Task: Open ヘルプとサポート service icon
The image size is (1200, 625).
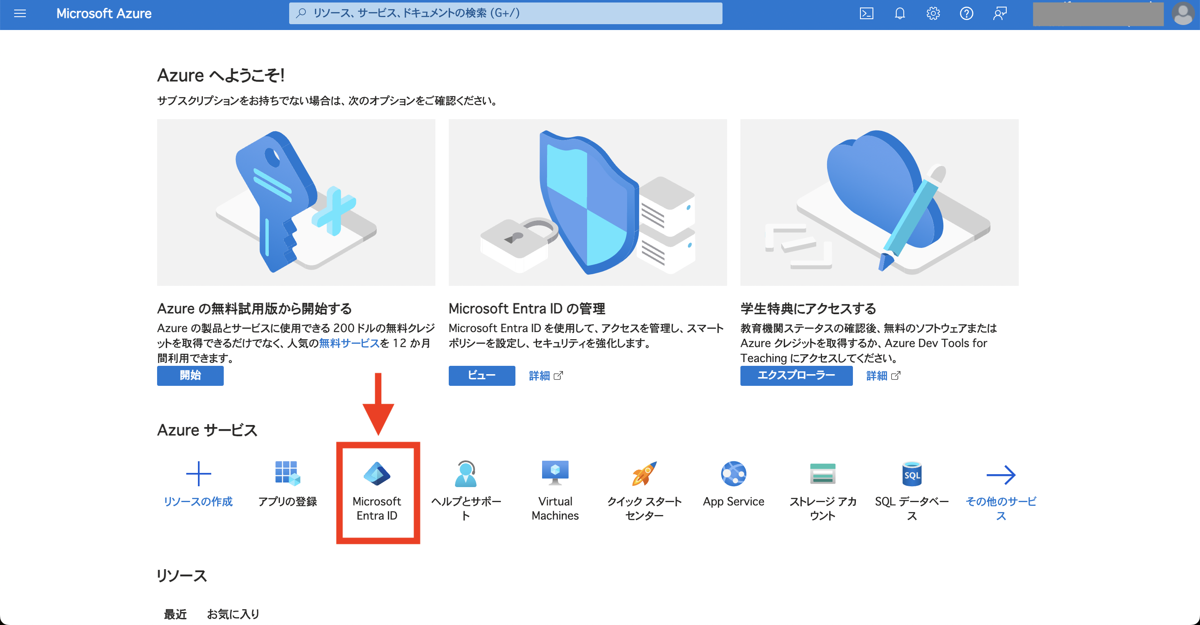Action: click(x=466, y=474)
